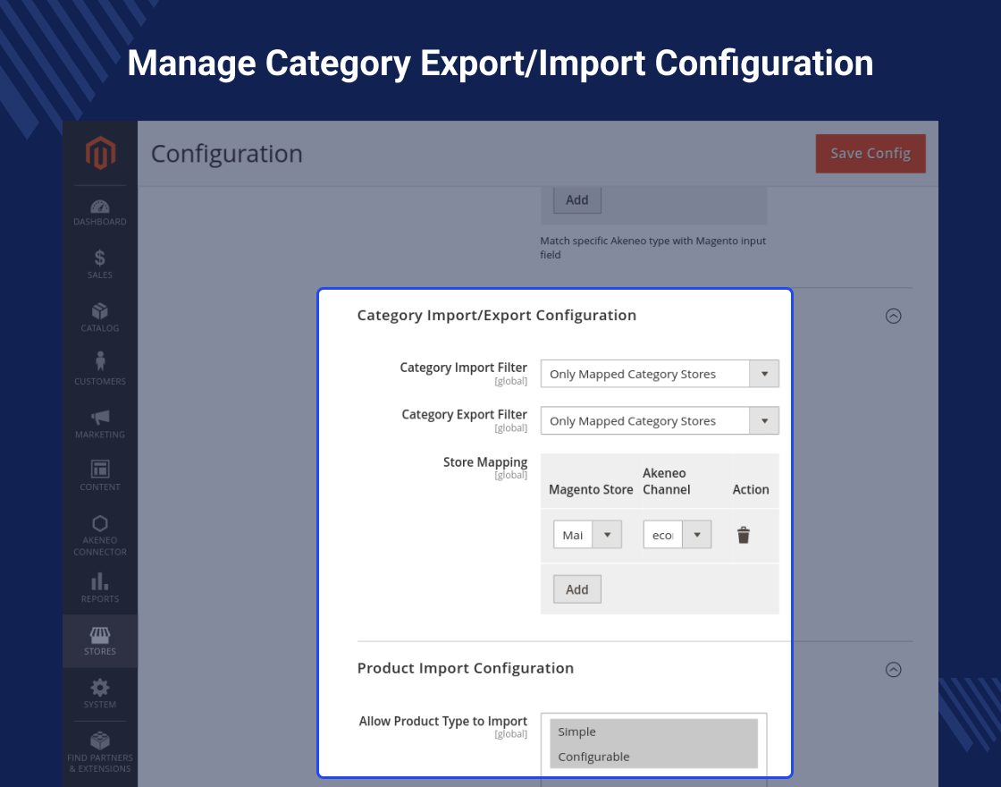Screen dimensions: 1001x787
Task: Open the Marketing megaphone icon
Action: click(99, 417)
